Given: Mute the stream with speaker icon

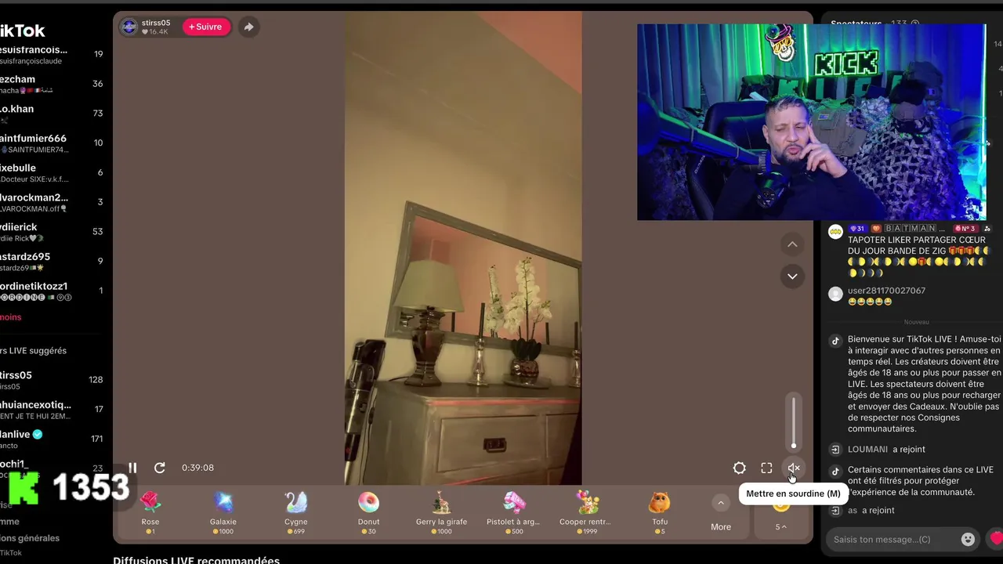Looking at the screenshot, I should 793,468.
